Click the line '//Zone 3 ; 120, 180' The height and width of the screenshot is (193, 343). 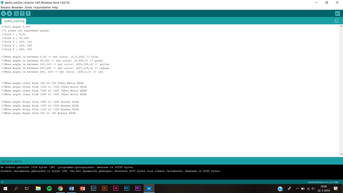(17, 42)
